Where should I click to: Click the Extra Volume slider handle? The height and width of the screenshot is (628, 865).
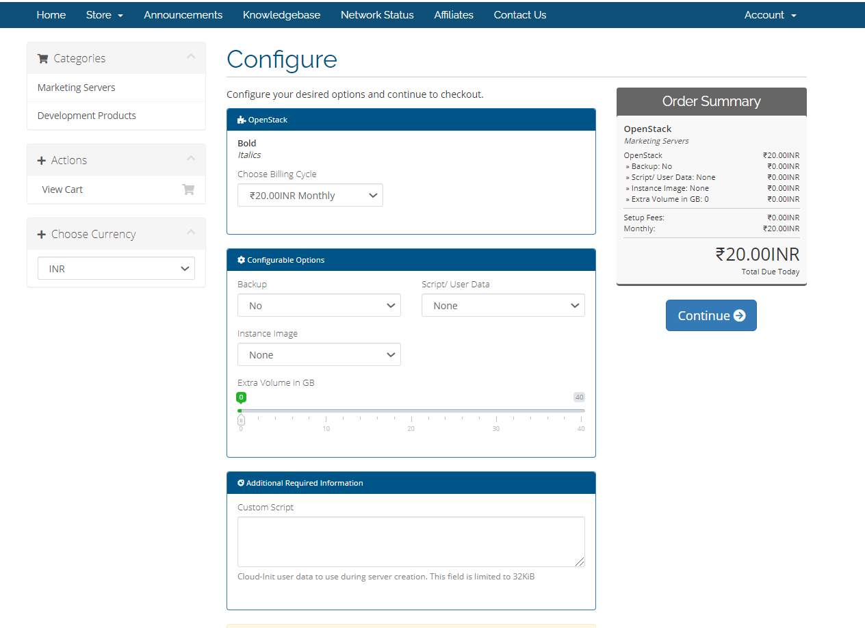[241, 420]
